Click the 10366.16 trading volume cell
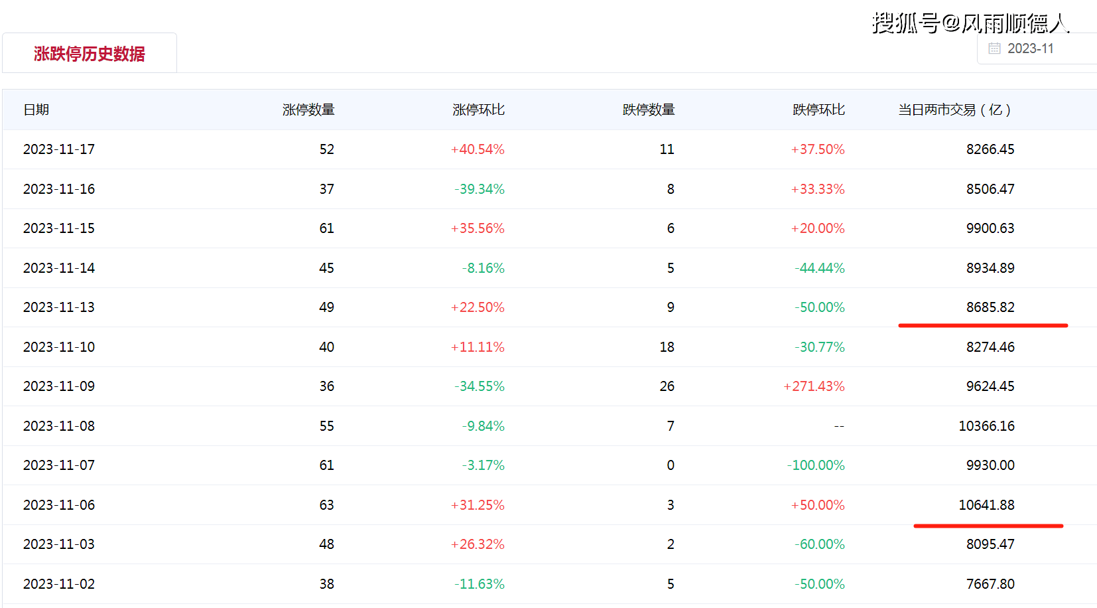This screenshot has width=1097, height=608. coord(986,426)
